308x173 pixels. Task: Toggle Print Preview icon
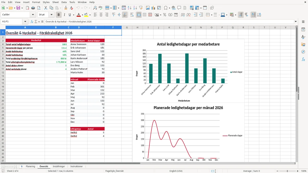[39, 8]
